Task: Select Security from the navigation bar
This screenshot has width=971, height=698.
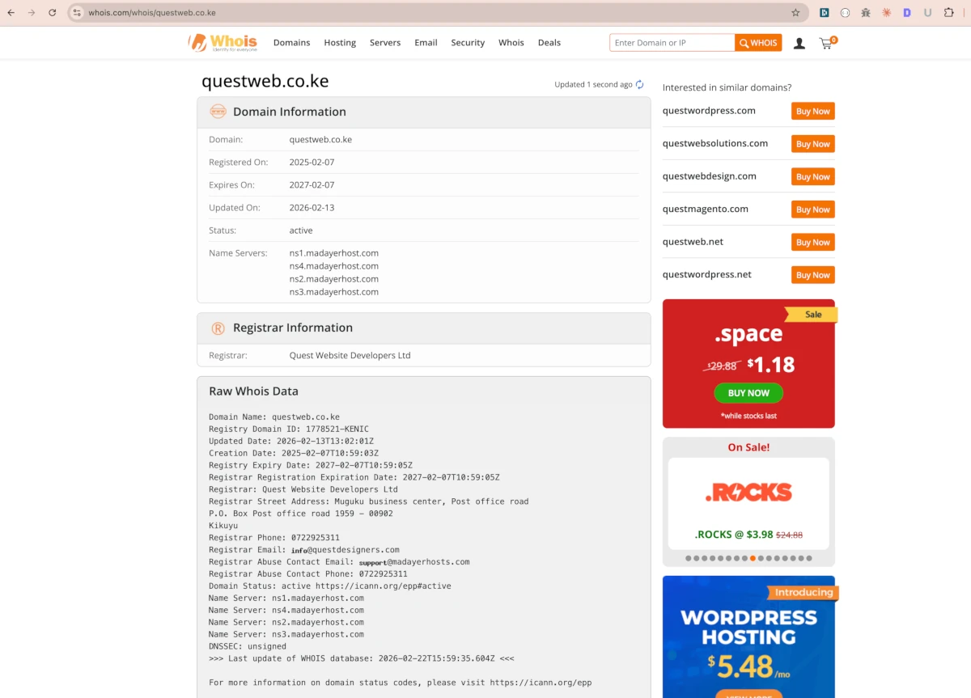Action: click(x=467, y=42)
